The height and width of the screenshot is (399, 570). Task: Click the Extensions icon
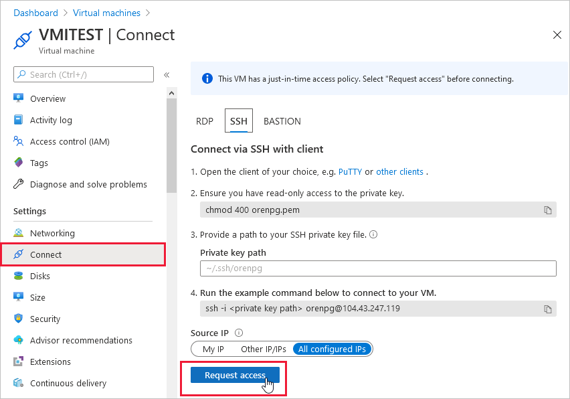[x=18, y=362]
